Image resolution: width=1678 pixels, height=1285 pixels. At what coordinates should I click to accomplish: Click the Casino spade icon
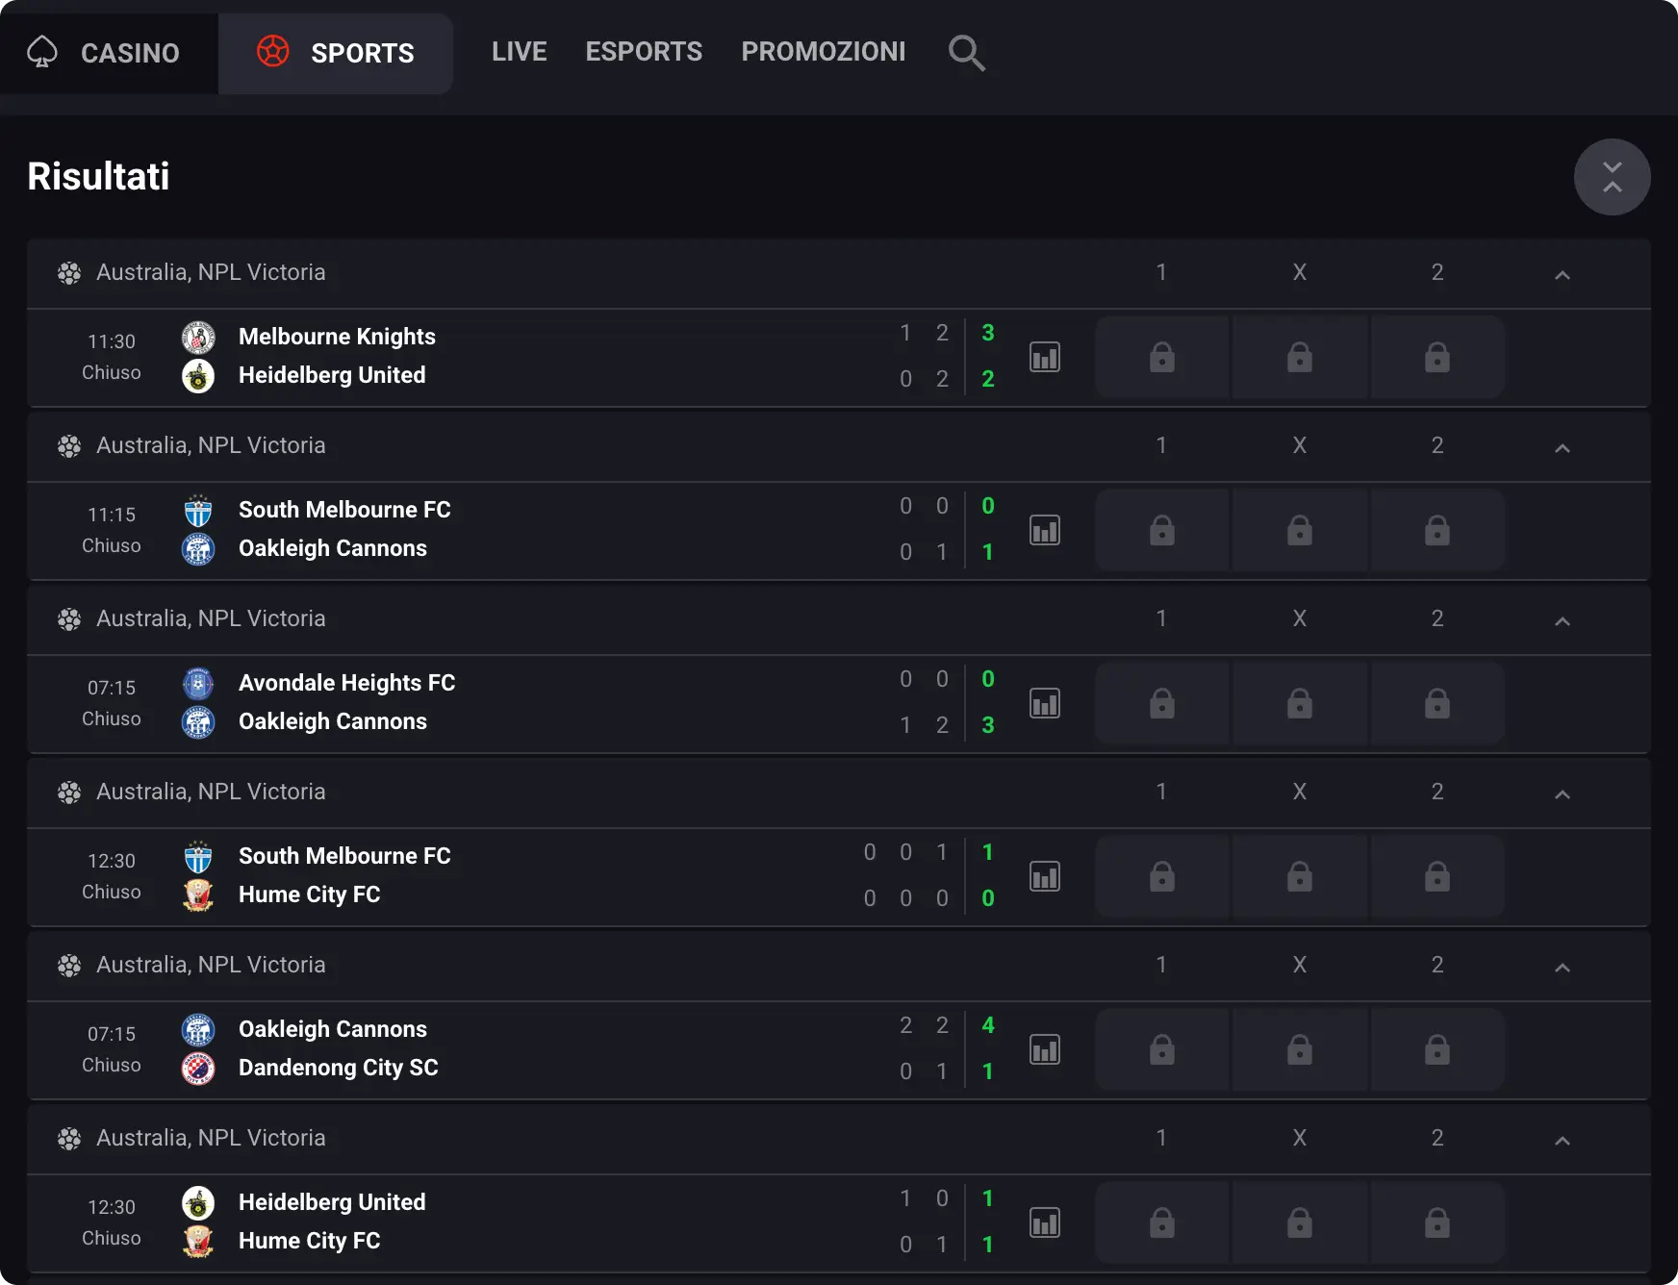pos(42,52)
